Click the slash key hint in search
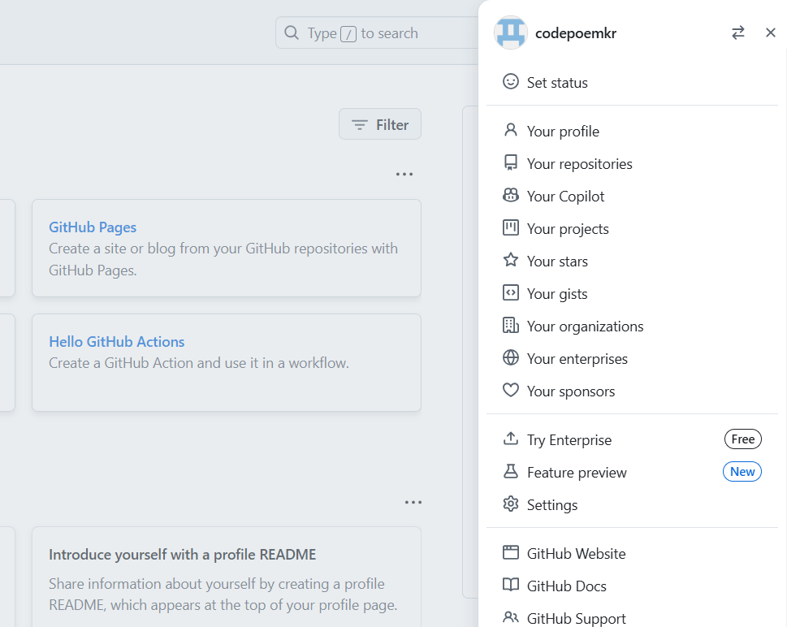The height and width of the screenshot is (627, 787). [x=348, y=33]
